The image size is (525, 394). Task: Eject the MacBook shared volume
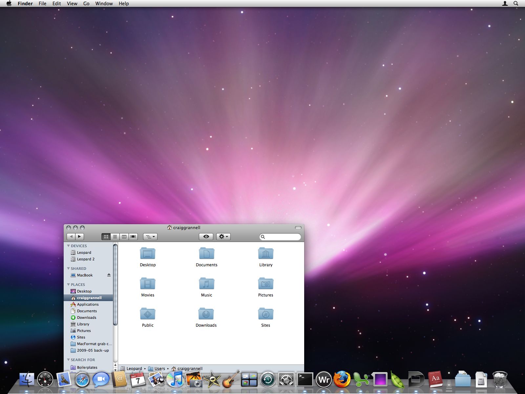click(109, 275)
